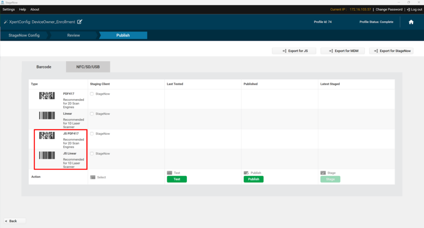Screen dimensions: 424x228
Task: Switch to the NFC/SD/USB tab
Action: [88, 67]
